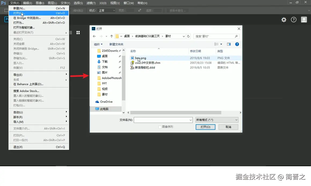Screen dimensions: 311x186
Task: Click the change view layout icon
Action: (216, 44)
